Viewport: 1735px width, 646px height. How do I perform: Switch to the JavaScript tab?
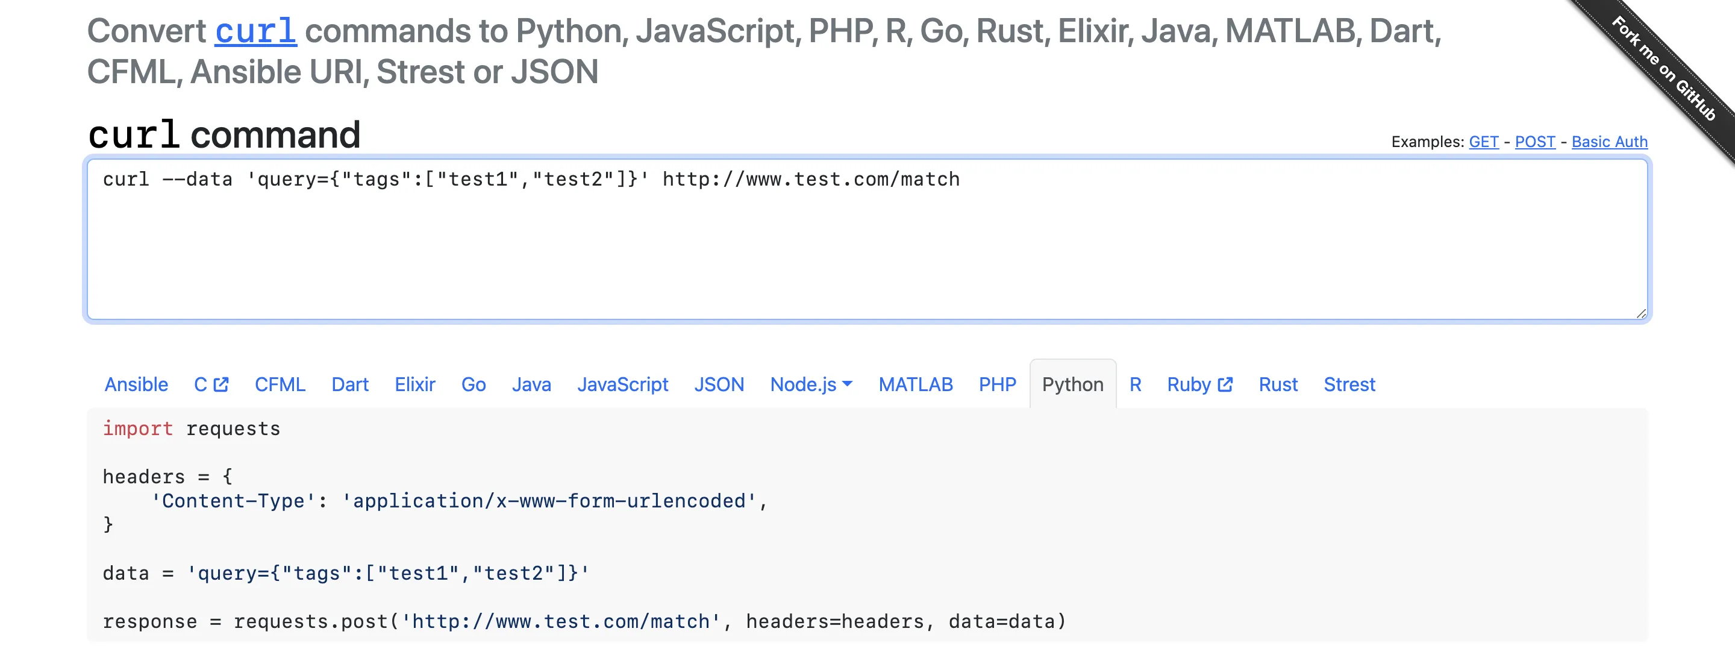622,384
